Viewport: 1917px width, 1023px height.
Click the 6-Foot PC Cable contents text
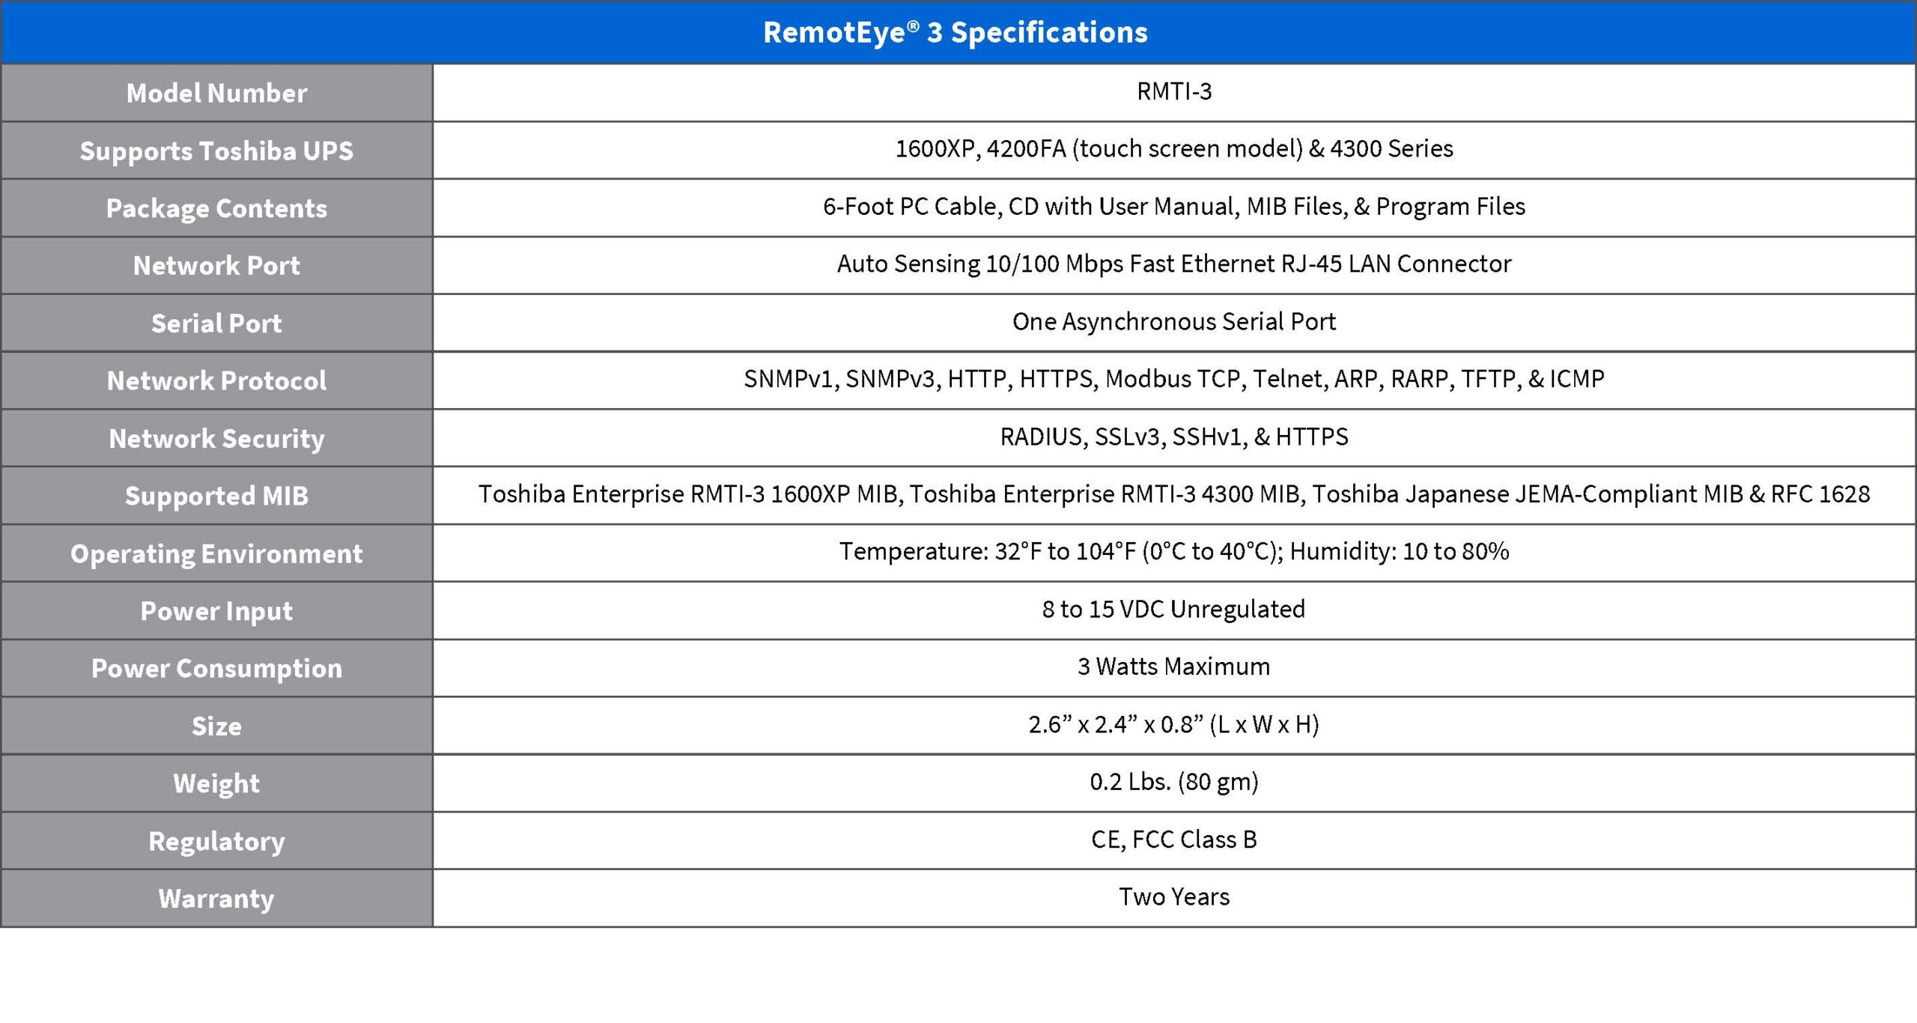tap(1173, 207)
